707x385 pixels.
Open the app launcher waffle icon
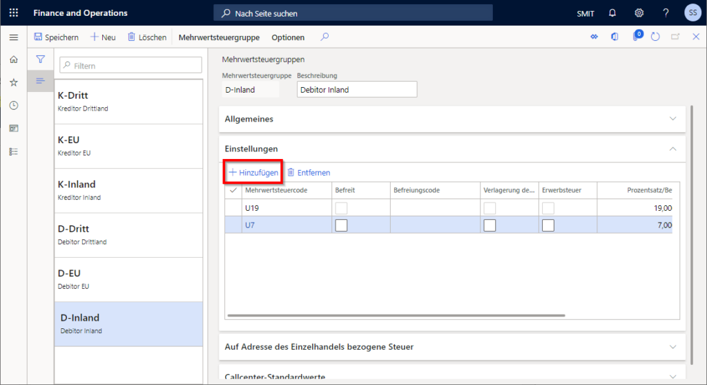(x=14, y=12)
